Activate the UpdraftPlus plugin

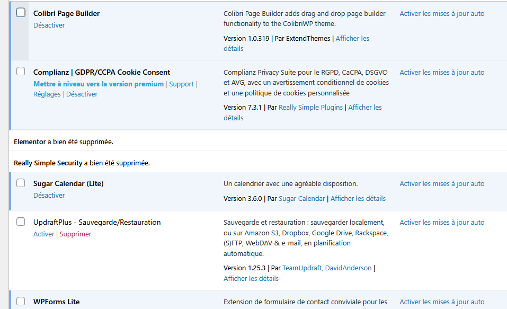pos(43,234)
